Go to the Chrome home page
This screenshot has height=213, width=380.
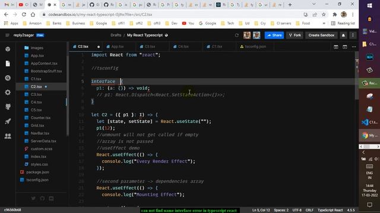tap(33, 14)
